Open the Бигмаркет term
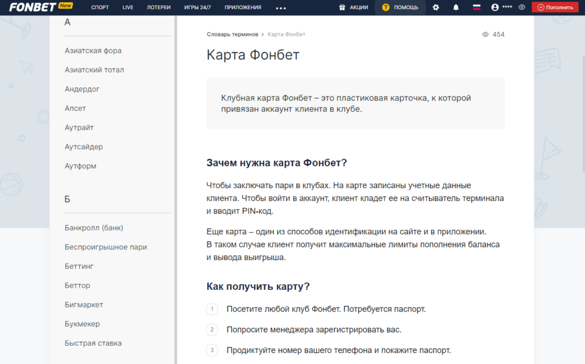 pos(83,305)
